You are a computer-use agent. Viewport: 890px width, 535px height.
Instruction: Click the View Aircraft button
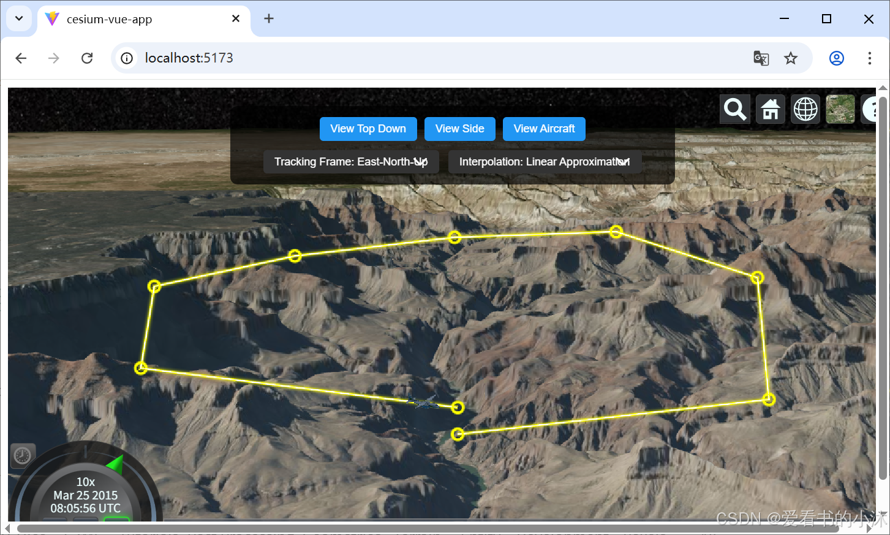click(x=544, y=129)
